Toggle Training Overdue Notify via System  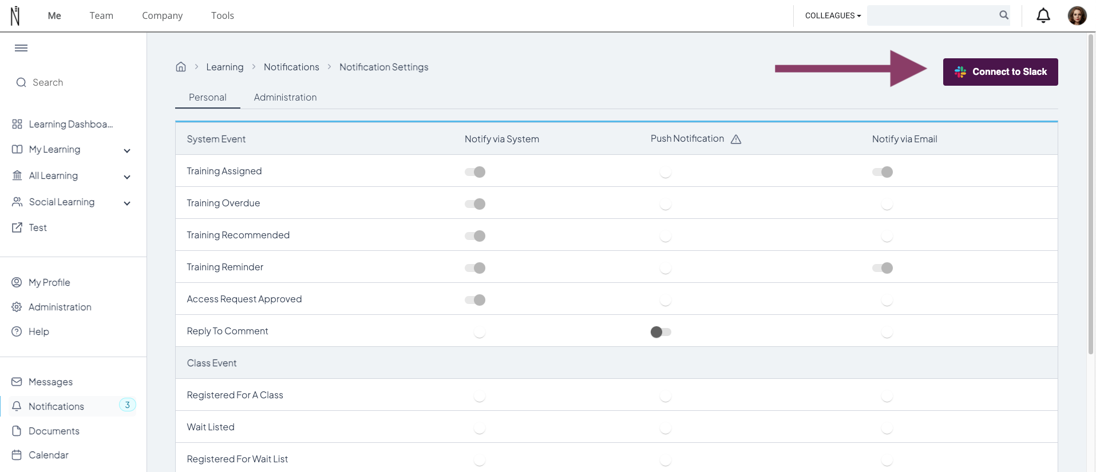tap(475, 204)
